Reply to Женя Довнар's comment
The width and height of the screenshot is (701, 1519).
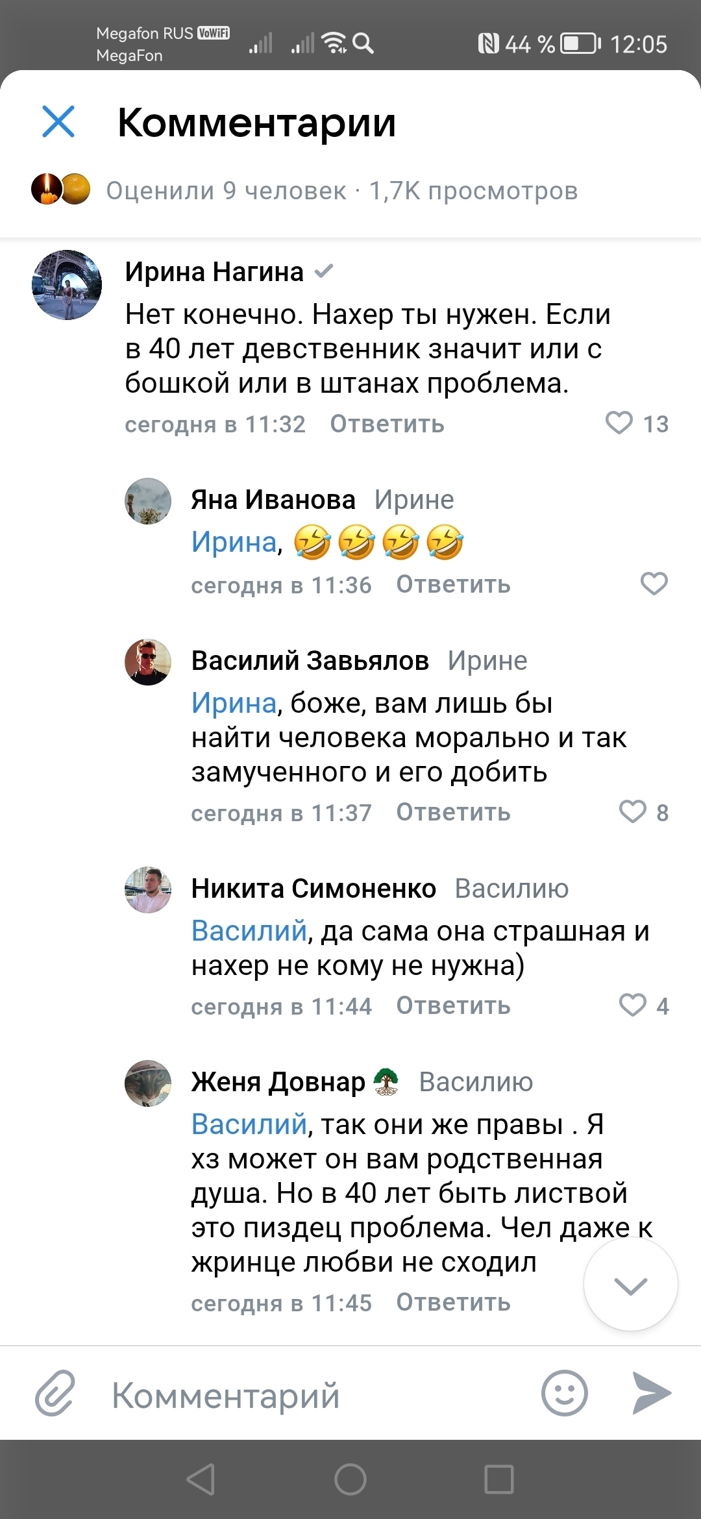453,1302
